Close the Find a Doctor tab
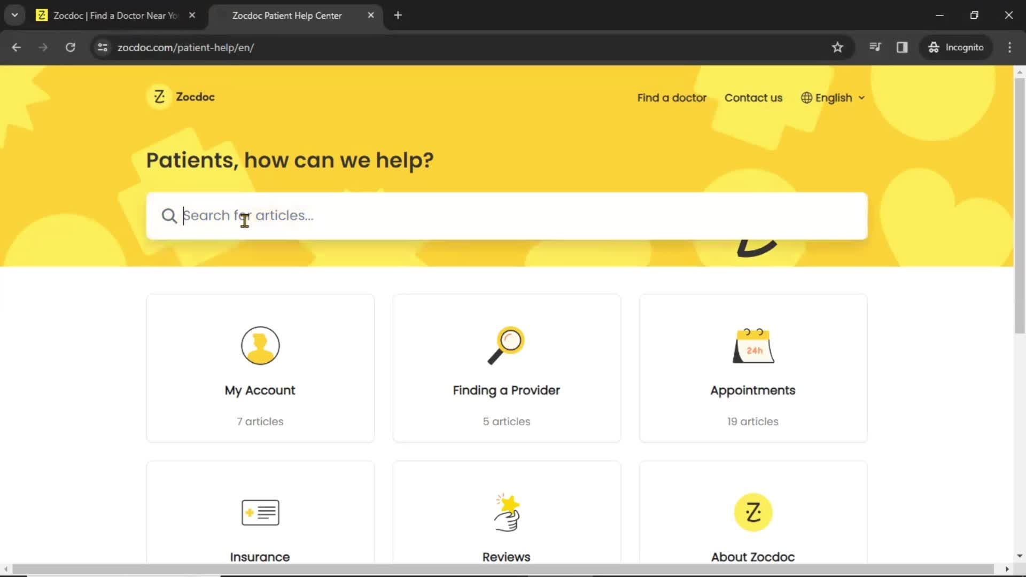 pyautogui.click(x=192, y=15)
